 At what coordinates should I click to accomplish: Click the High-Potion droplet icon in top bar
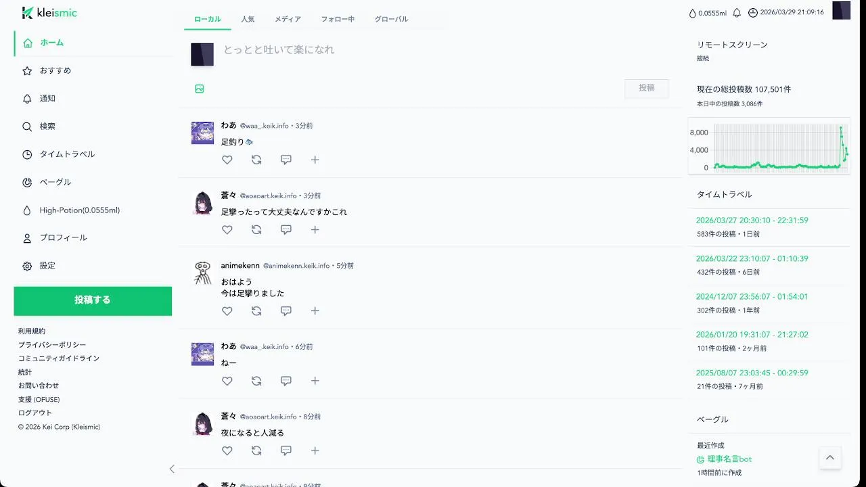[692, 13]
